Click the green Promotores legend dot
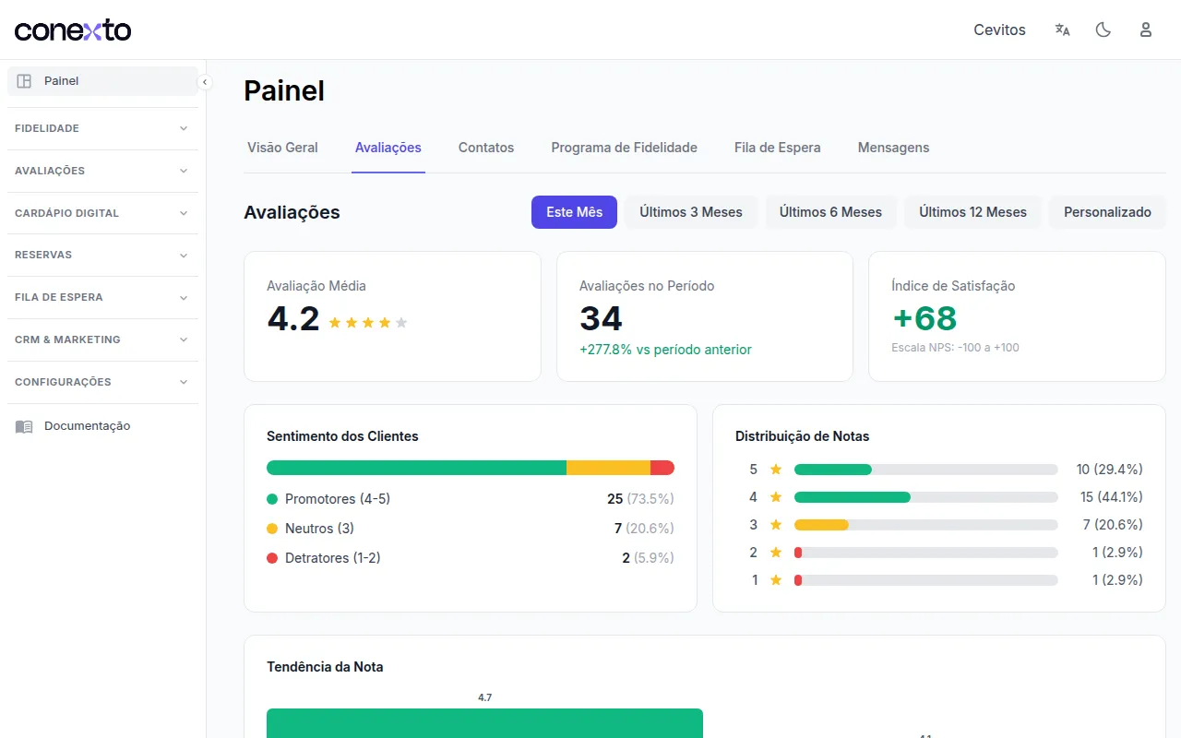 click(272, 499)
